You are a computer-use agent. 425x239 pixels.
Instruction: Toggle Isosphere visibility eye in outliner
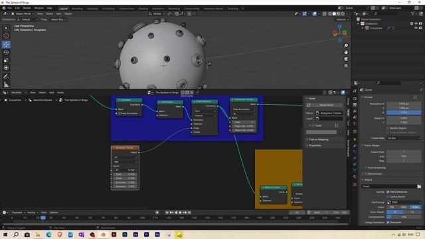(x=416, y=28)
